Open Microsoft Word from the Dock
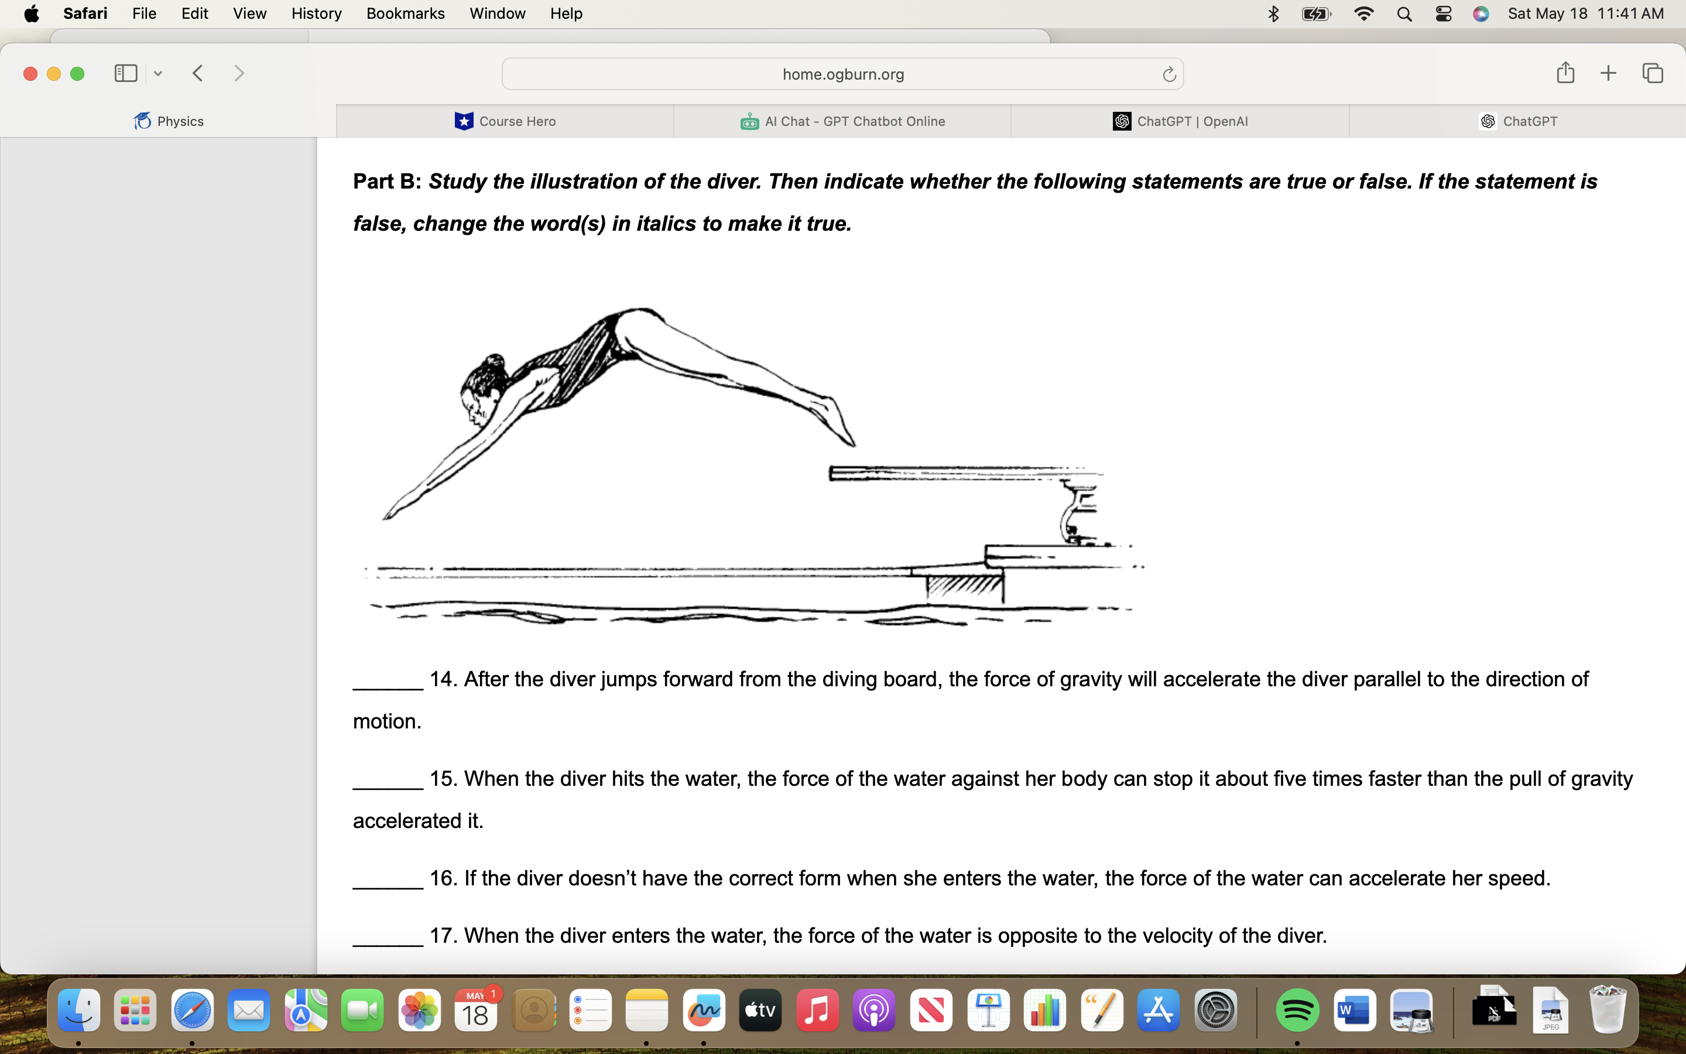The width and height of the screenshot is (1686, 1054). 1355,1009
